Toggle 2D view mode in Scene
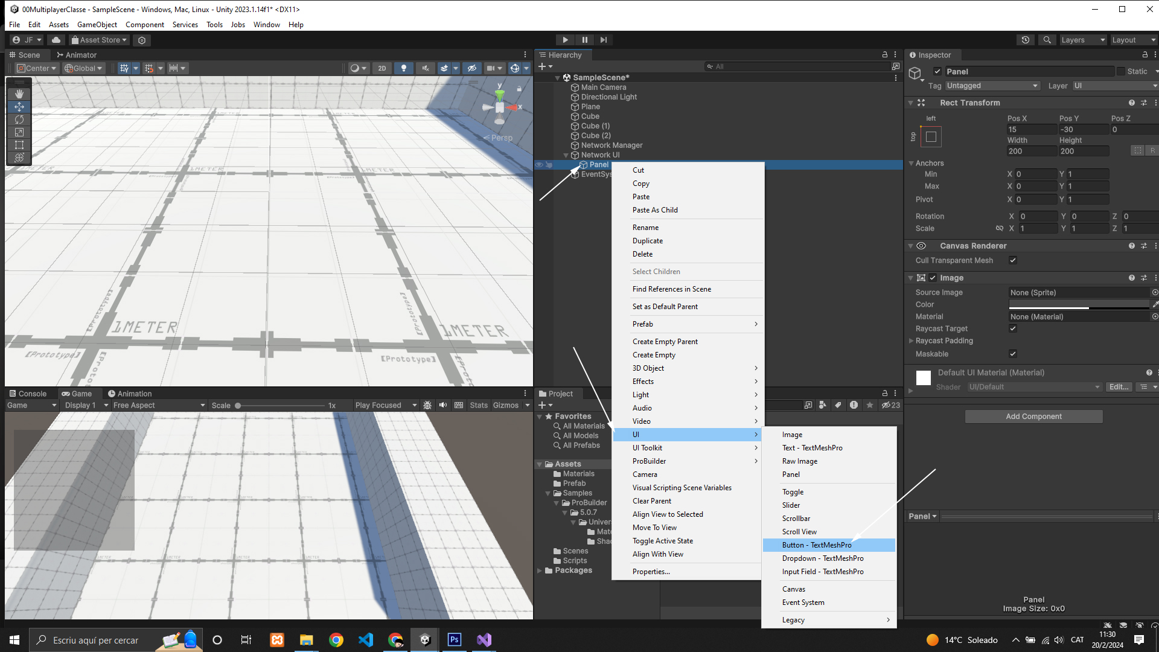 [x=382, y=68]
